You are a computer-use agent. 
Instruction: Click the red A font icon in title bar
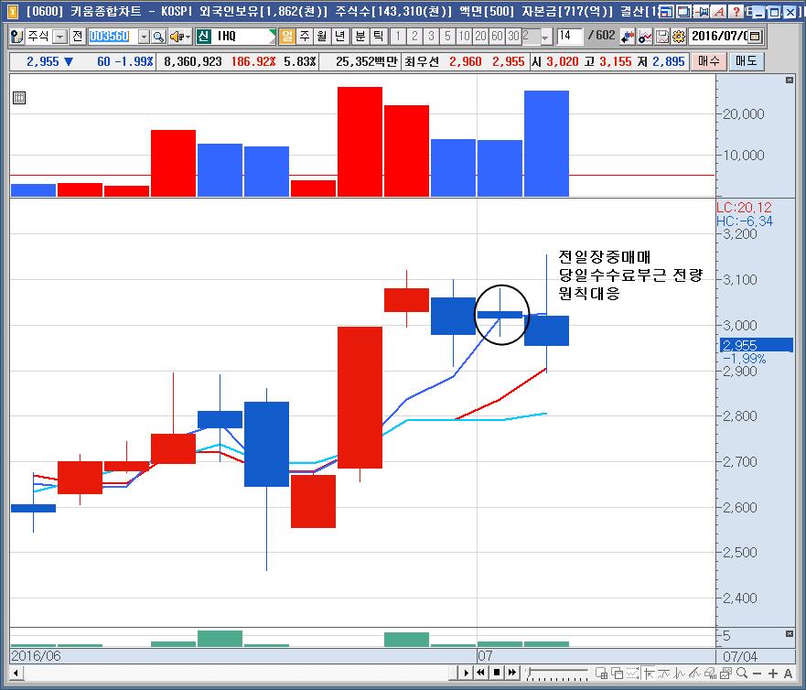720,11
